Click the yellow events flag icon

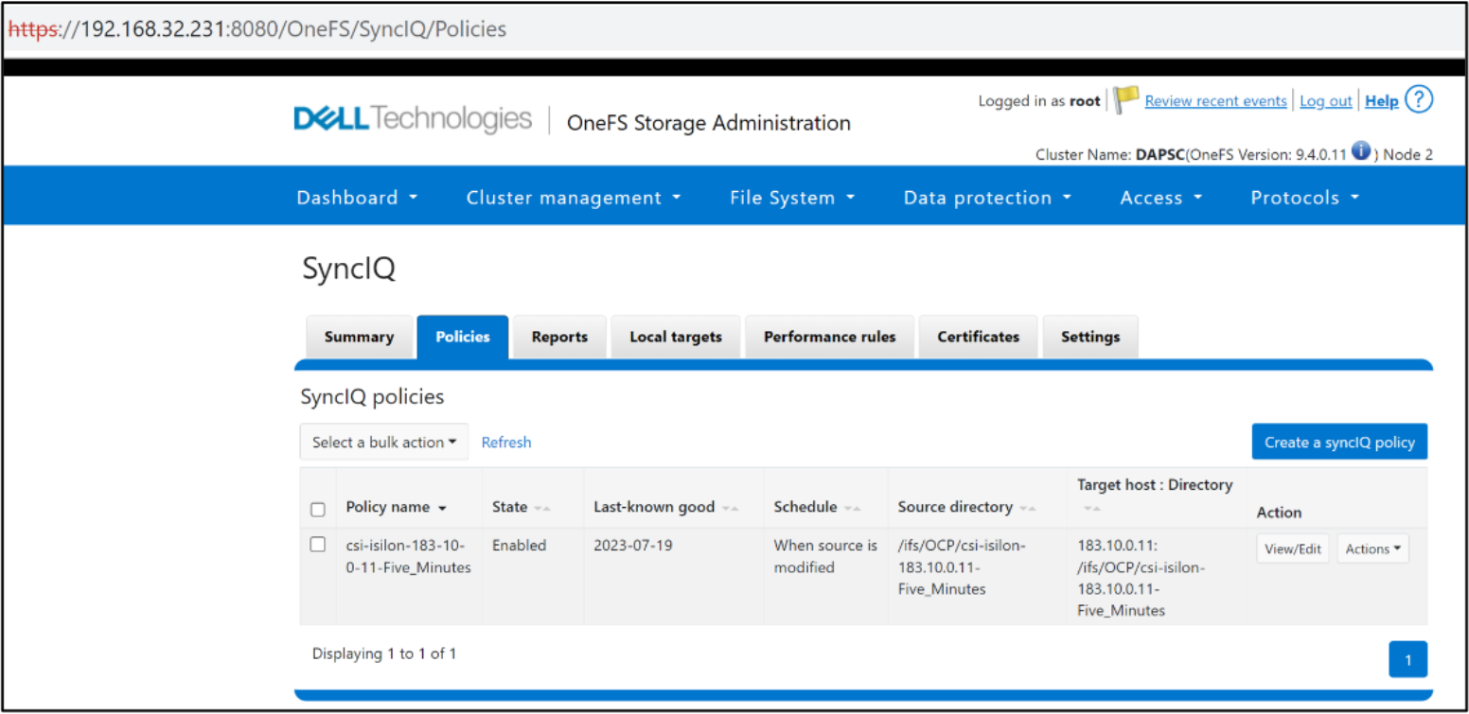[x=1125, y=100]
